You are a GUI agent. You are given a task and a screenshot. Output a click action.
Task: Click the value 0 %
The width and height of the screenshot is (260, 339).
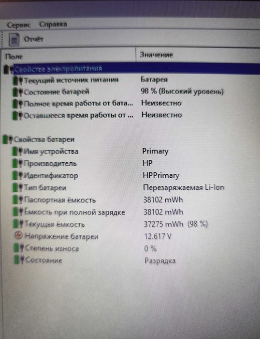click(x=150, y=248)
